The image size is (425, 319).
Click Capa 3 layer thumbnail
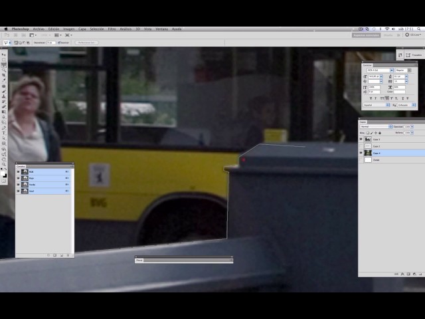tap(368, 139)
